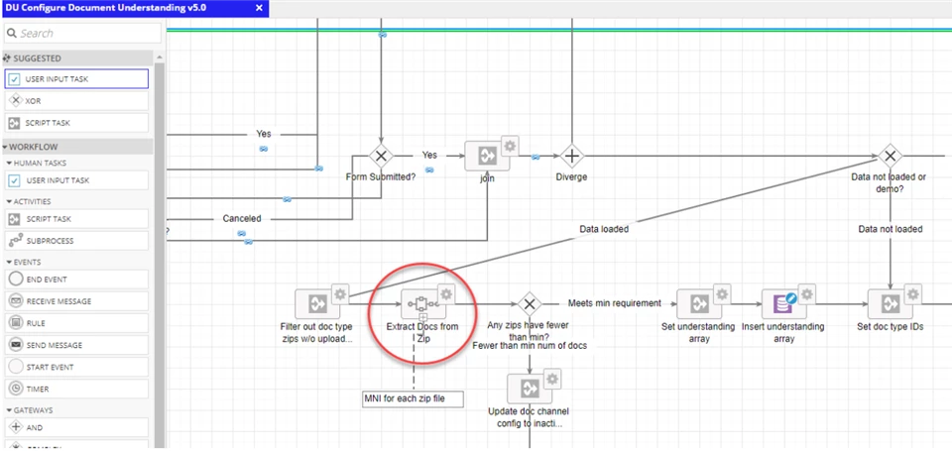Click the palette Search field

click(x=83, y=34)
